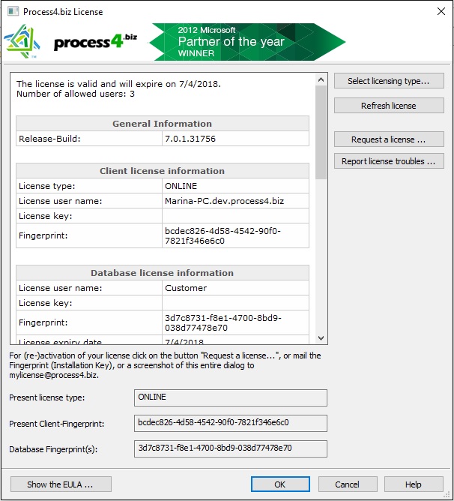Show the EULA

pos(61,484)
